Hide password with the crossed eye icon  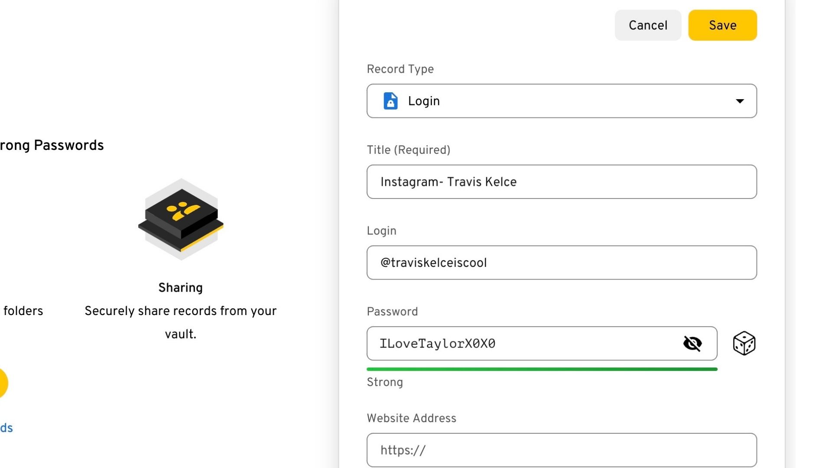pyautogui.click(x=692, y=344)
